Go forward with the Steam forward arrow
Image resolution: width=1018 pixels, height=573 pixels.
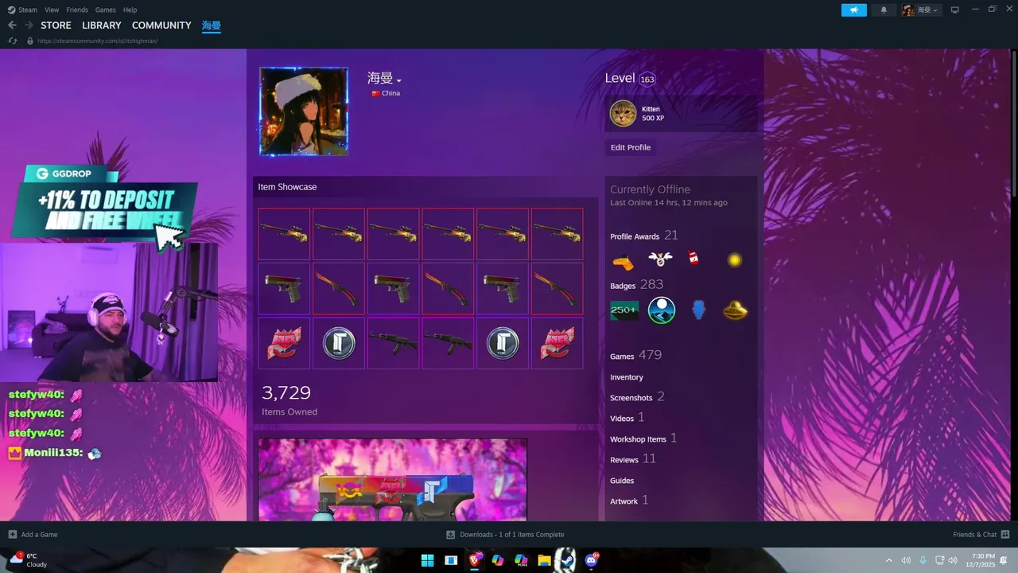[29, 25]
